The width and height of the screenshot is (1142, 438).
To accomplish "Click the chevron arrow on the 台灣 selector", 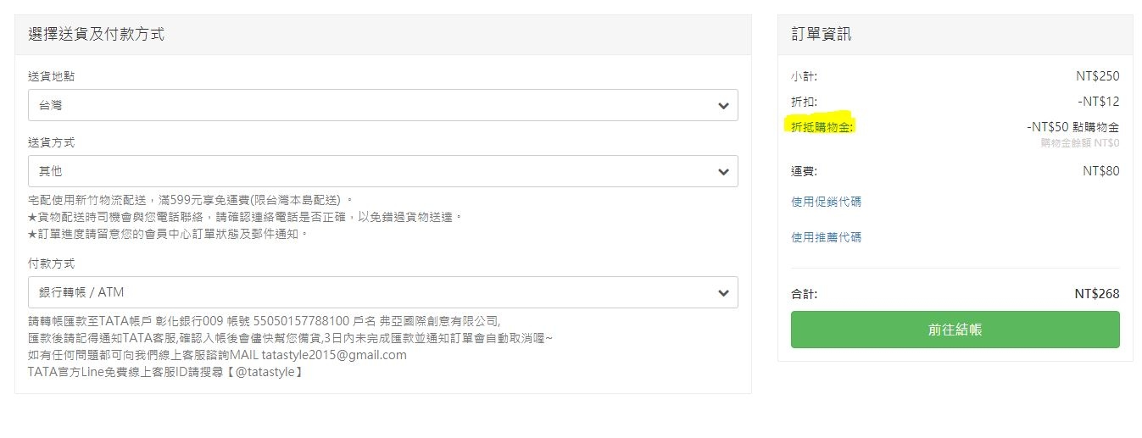I will point(723,106).
